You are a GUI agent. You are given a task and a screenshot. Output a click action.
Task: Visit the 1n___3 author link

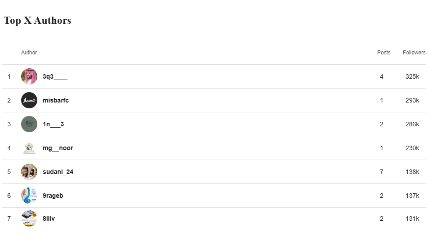53,125
